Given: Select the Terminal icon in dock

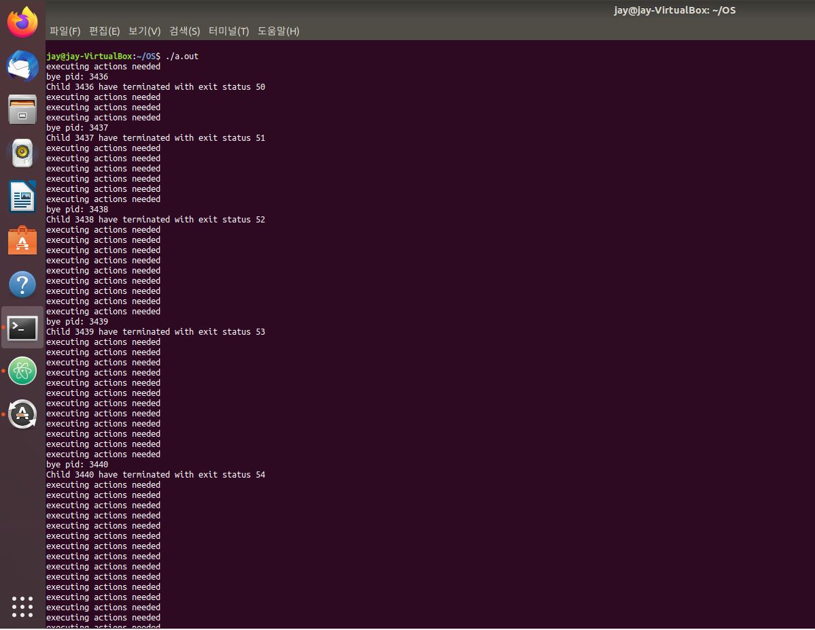Looking at the screenshot, I should coord(22,328).
